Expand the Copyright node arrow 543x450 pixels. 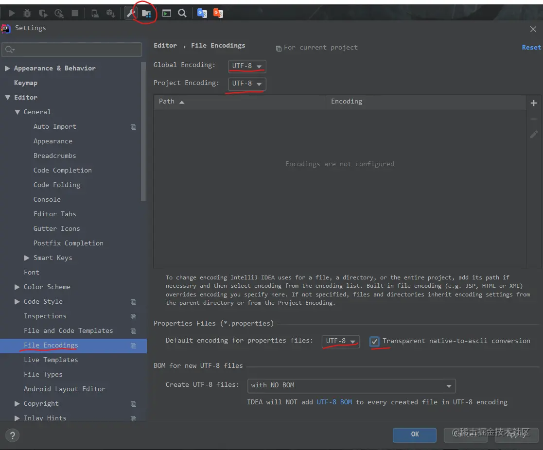pos(17,403)
